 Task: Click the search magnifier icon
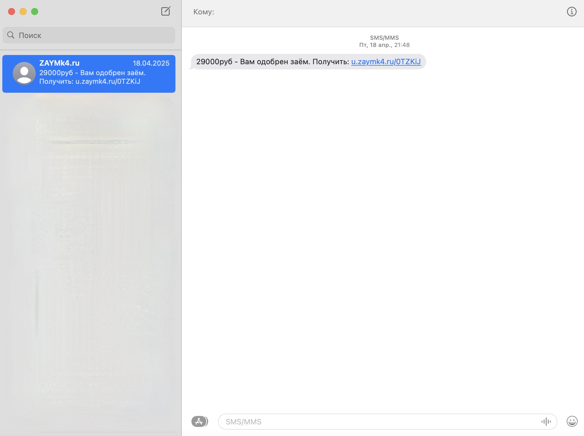tap(11, 35)
